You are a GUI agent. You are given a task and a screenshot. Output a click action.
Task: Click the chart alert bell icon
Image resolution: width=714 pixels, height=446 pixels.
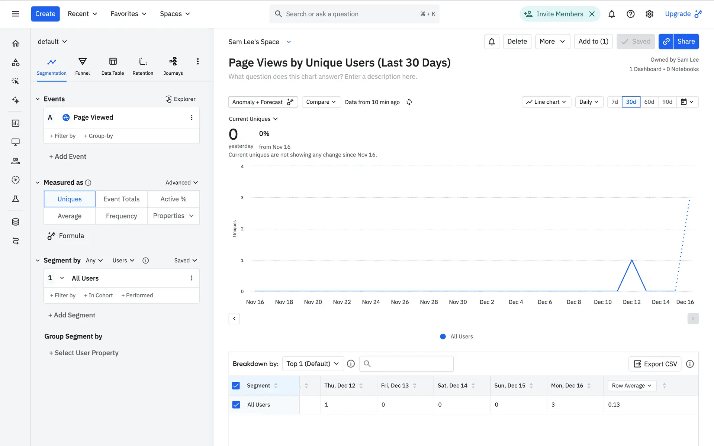pos(492,42)
